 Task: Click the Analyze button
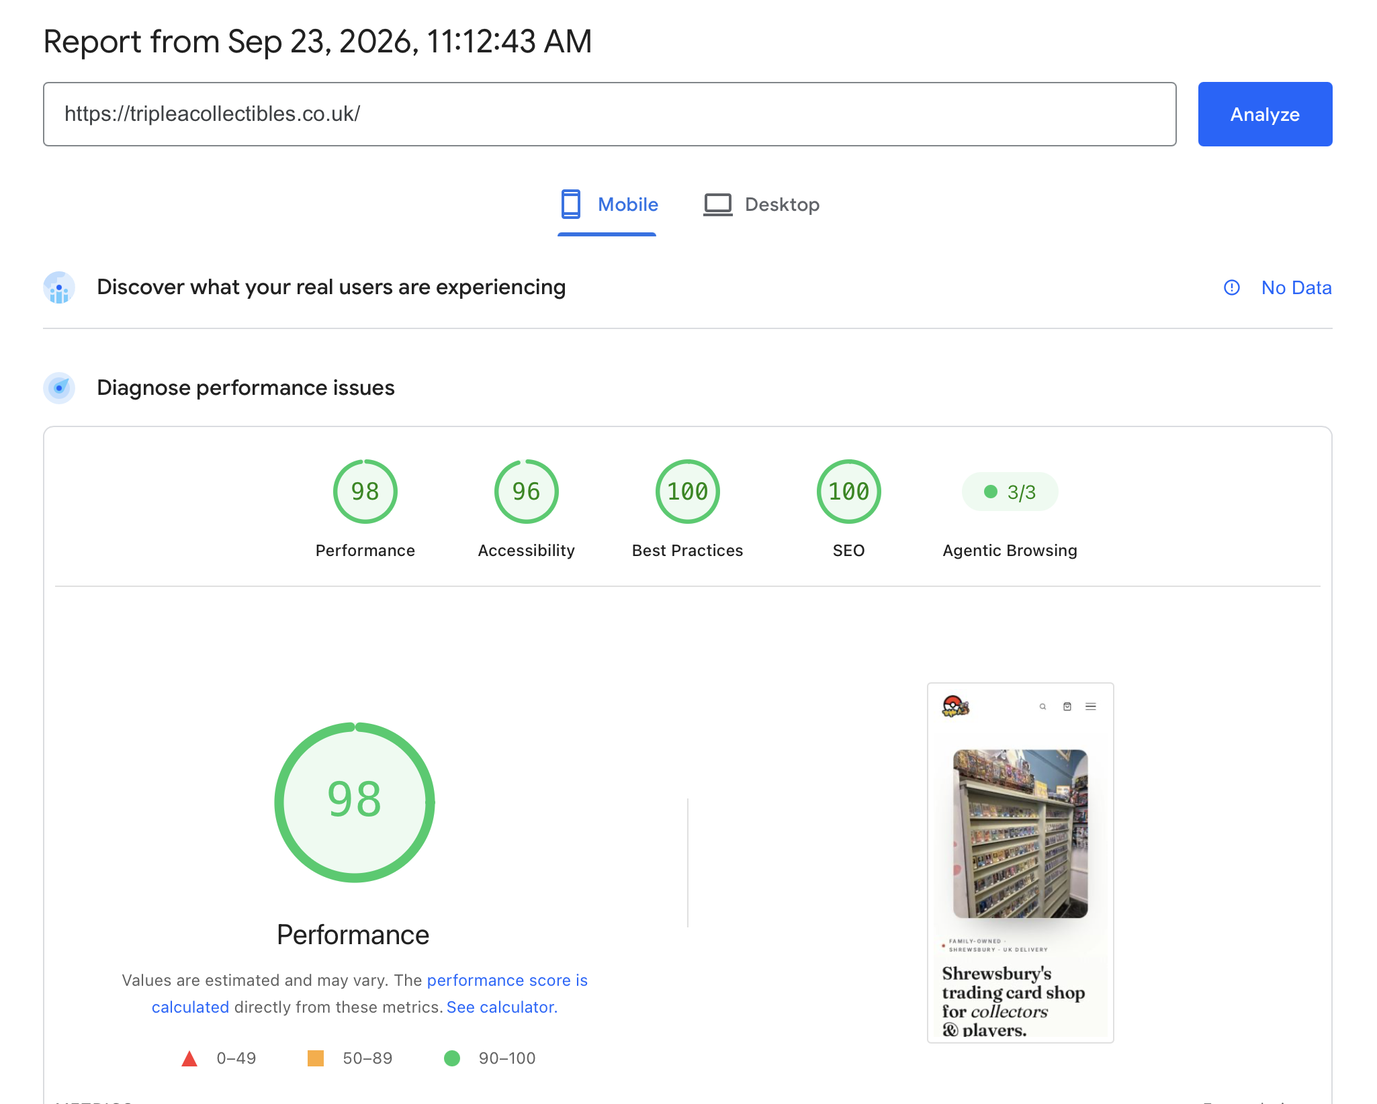click(x=1265, y=114)
